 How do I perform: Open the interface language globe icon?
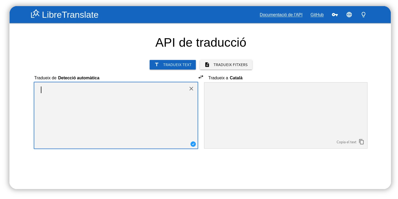(x=349, y=15)
